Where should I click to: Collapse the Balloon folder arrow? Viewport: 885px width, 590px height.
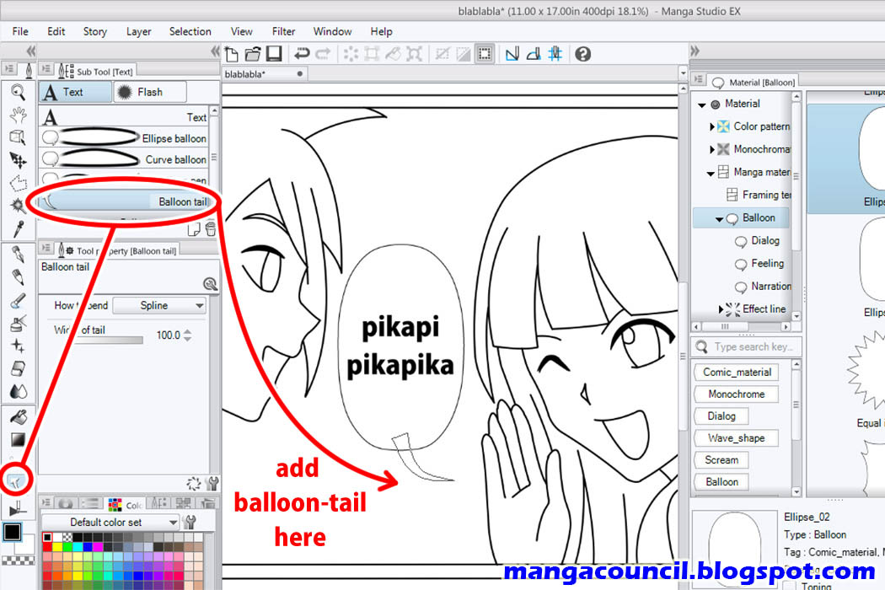[719, 219]
